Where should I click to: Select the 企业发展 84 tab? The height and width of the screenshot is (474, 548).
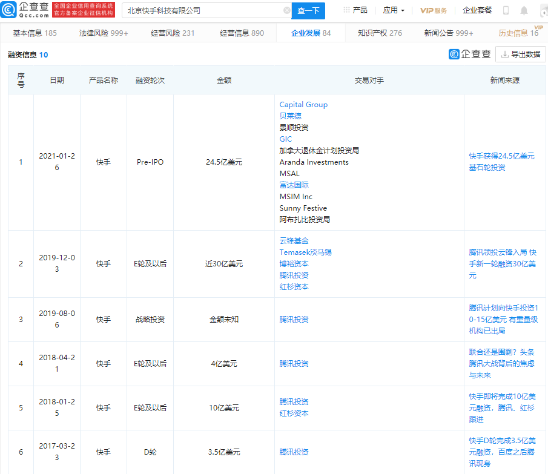(311, 33)
